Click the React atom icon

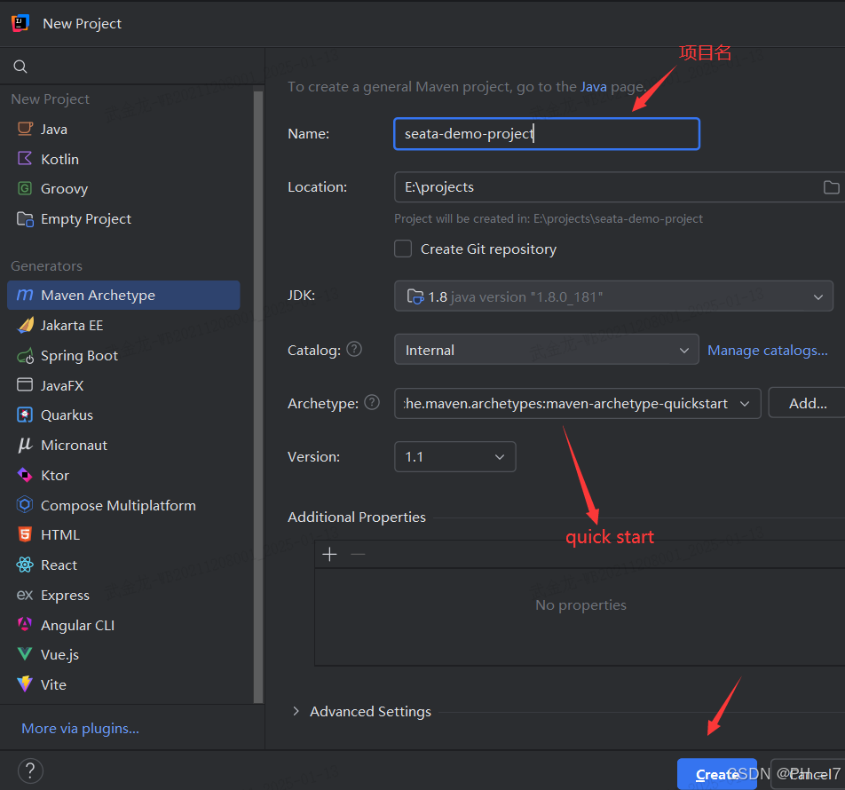(x=25, y=565)
